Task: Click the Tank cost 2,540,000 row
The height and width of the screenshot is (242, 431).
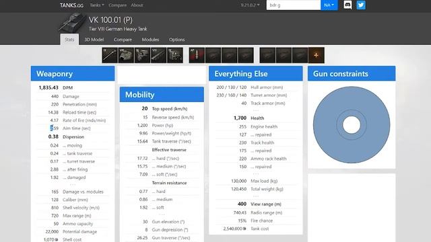Action: pos(256,229)
